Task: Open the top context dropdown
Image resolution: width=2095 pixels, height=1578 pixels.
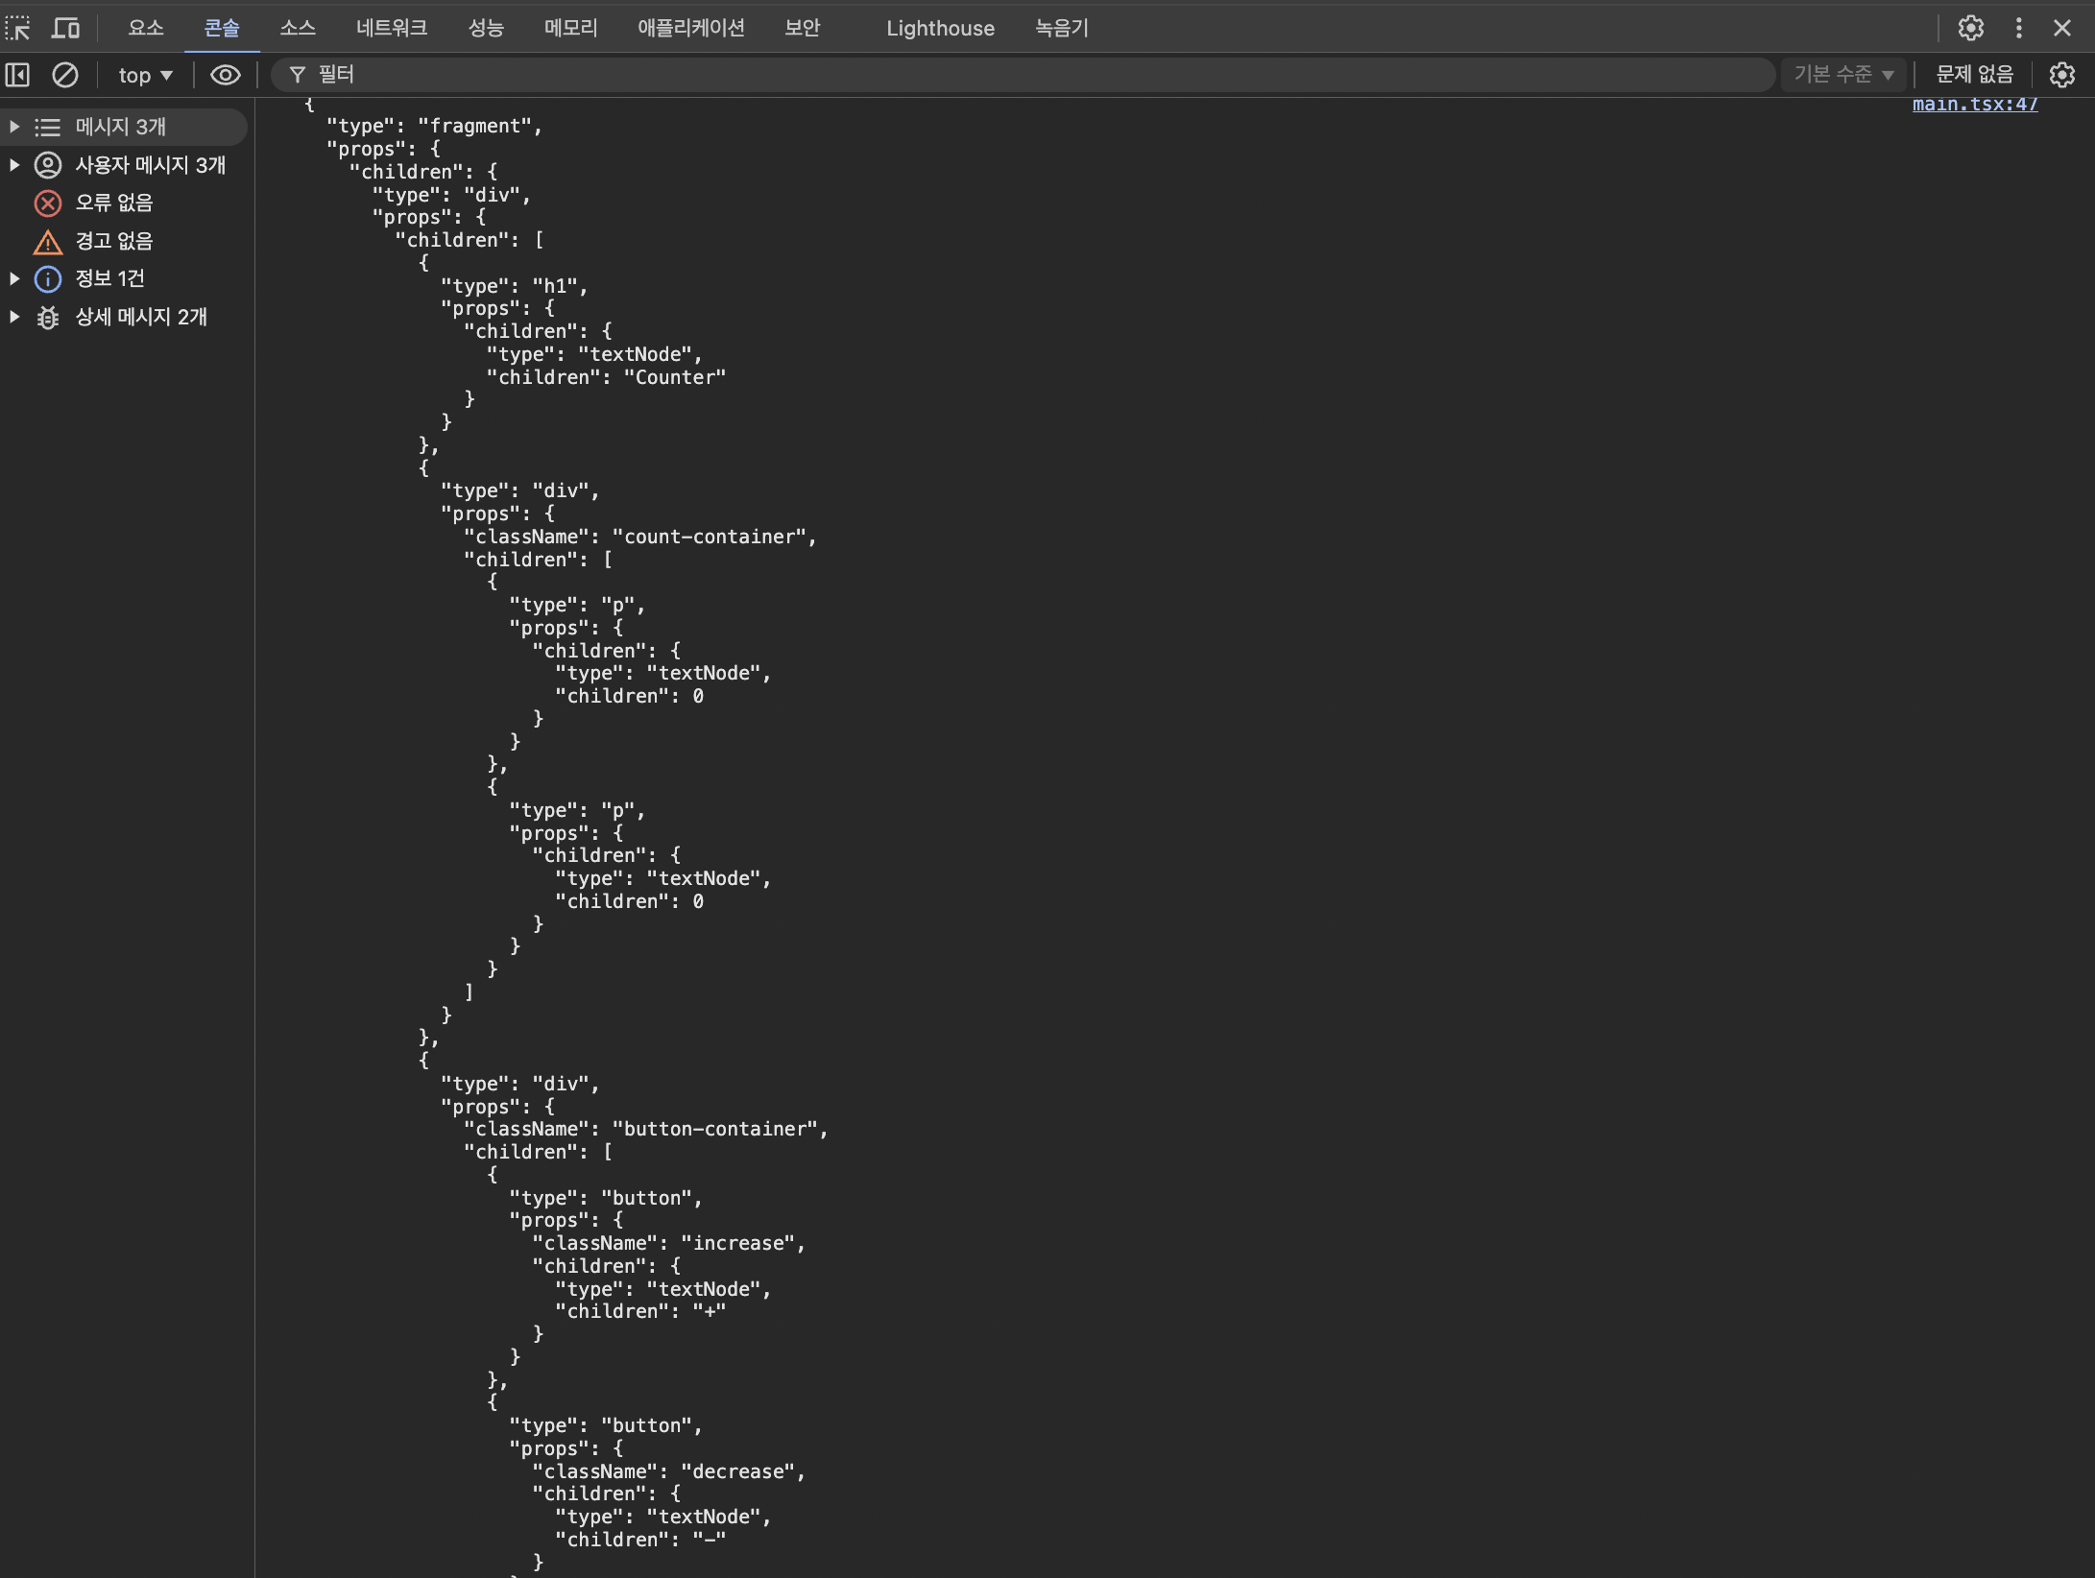Action: [x=145, y=75]
